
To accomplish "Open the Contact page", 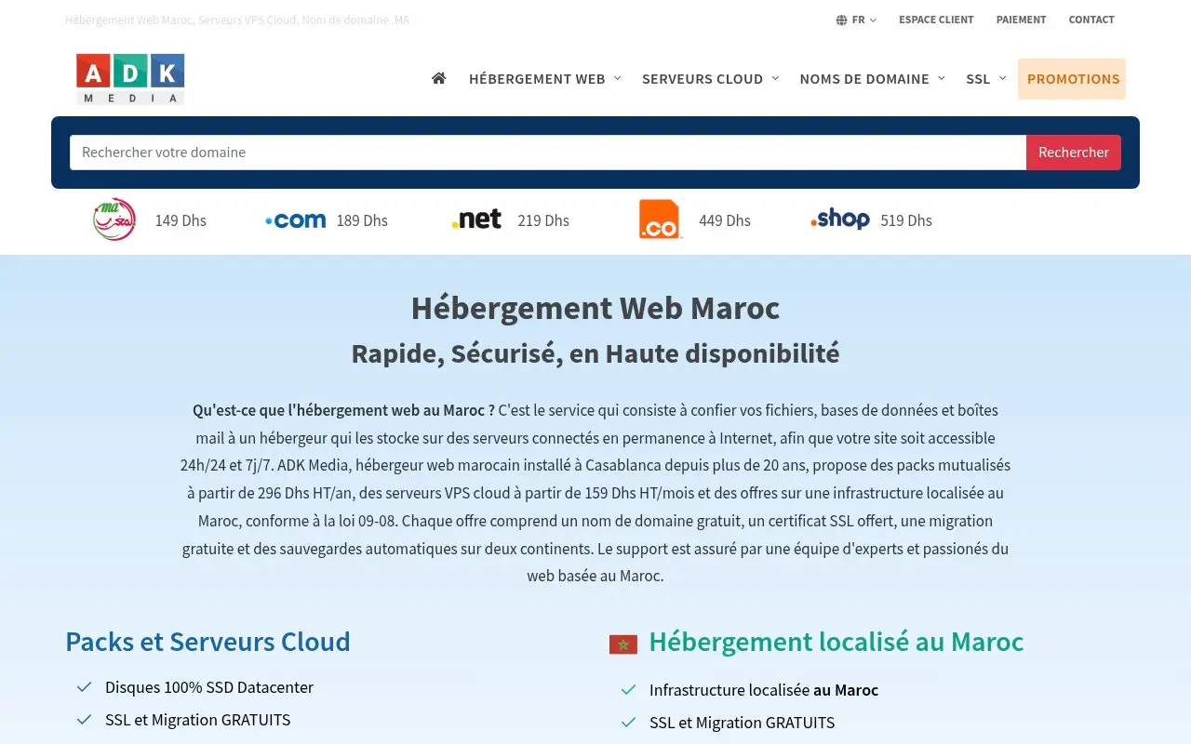I will (1091, 20).
